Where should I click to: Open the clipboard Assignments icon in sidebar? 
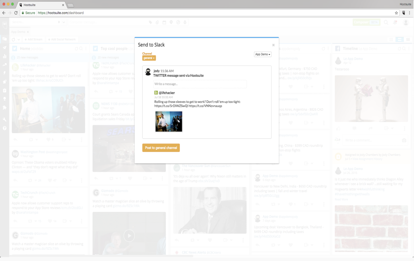[5, 90]
